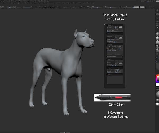Open the Movie menu
159x133 pixels.
pyautogui.click(x=37, y=3)
